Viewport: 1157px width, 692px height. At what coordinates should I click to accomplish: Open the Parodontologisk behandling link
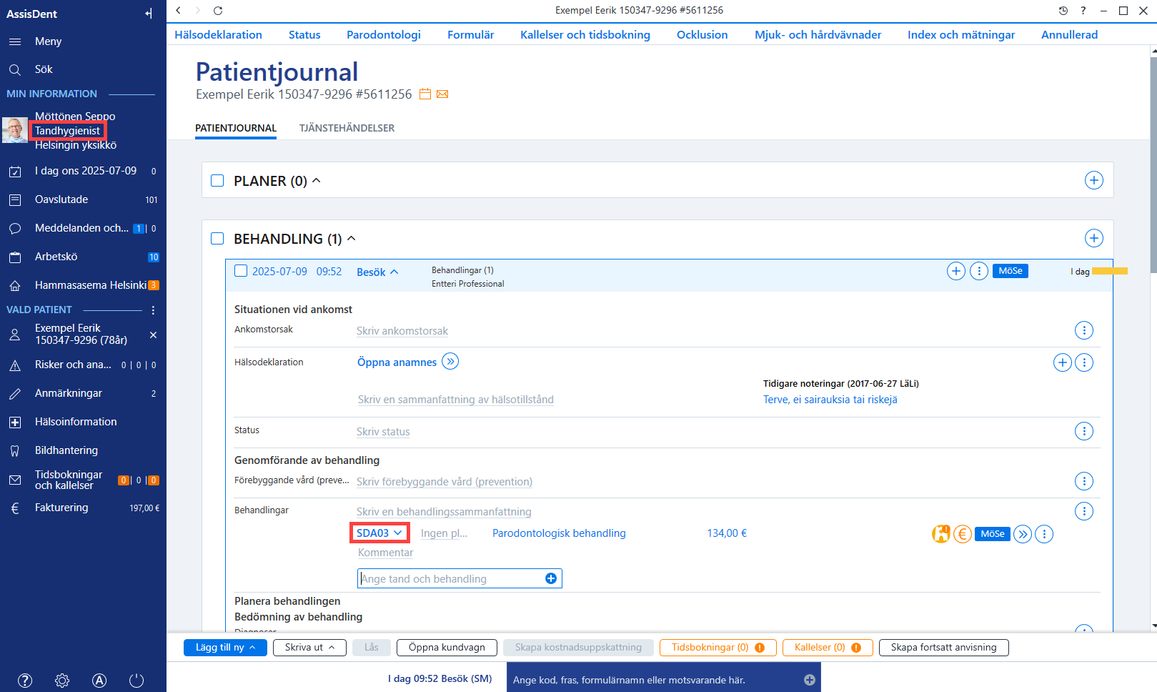[559, 533]
